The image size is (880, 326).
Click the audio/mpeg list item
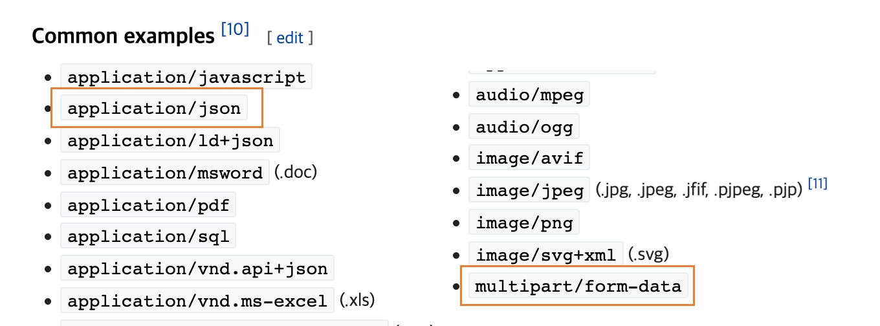pyautogui.click(x=529, y=95)
